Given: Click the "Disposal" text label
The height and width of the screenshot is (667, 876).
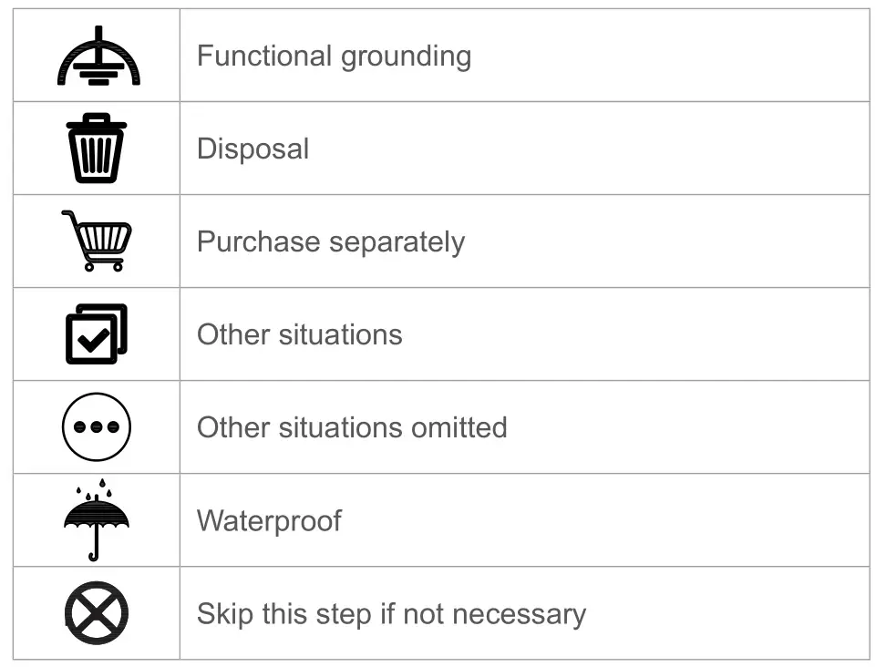Looking at the screenshot, I should pyautogui.click(x=252, y=149).
